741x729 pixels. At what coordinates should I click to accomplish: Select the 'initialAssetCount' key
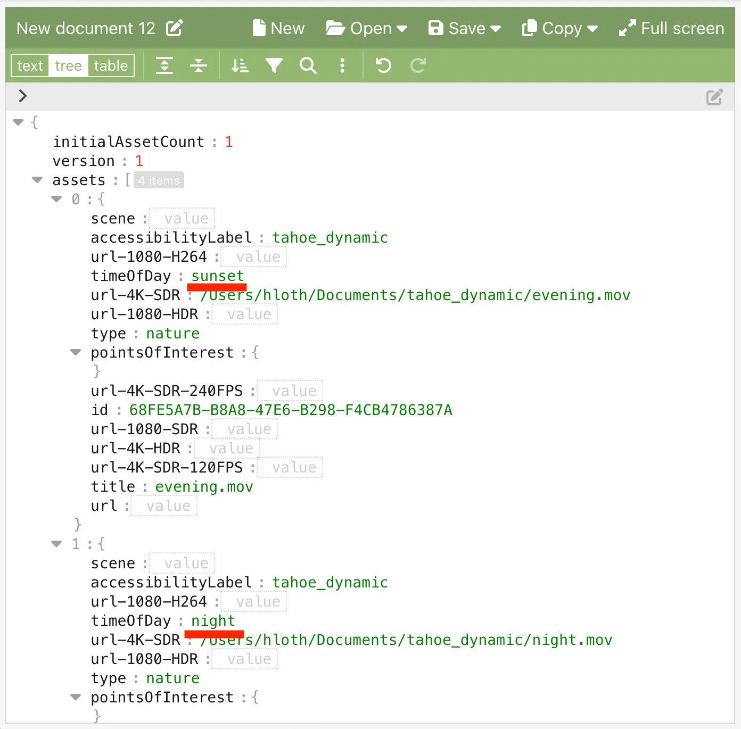tap(128, 142)
